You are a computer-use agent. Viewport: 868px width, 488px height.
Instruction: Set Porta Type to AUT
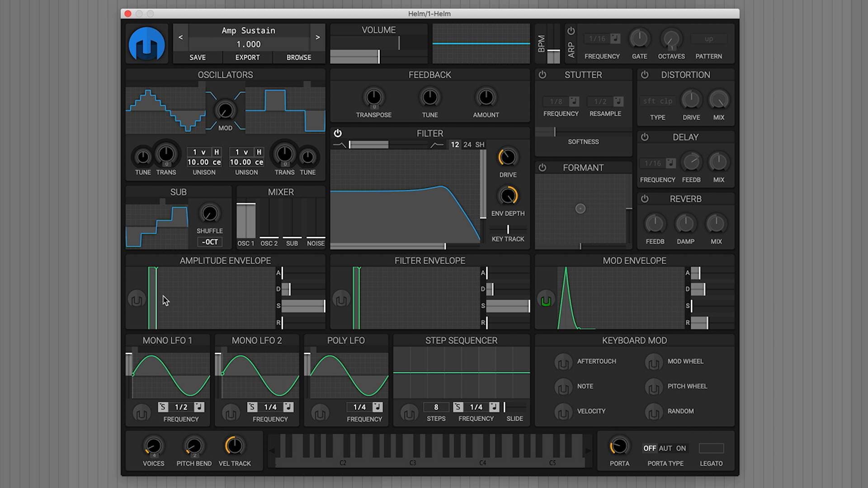[x=665, y=448]
